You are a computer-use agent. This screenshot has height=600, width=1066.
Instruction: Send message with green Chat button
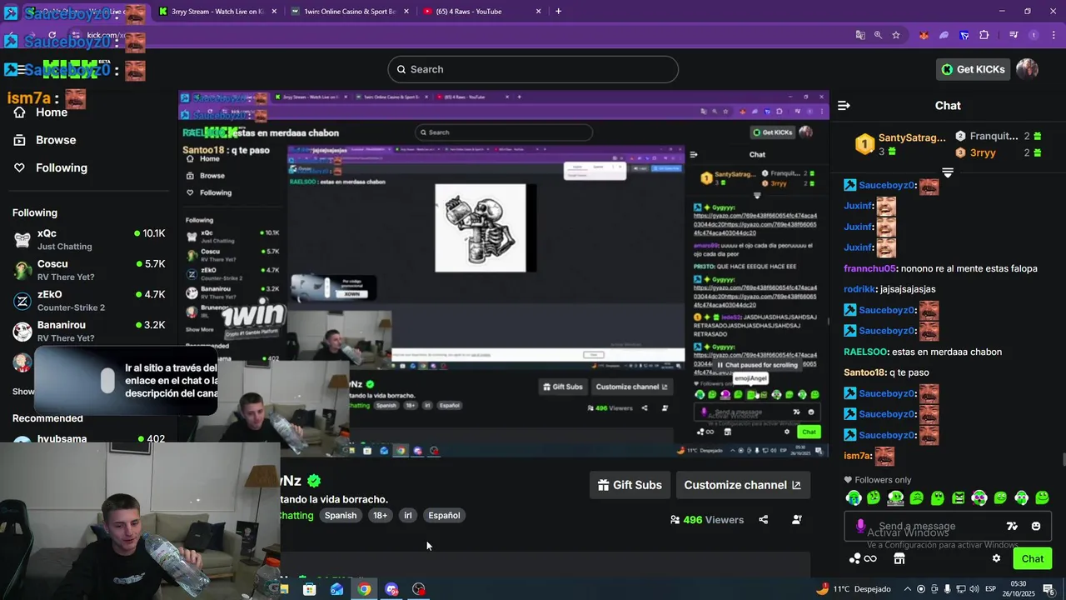[1033, 558]
